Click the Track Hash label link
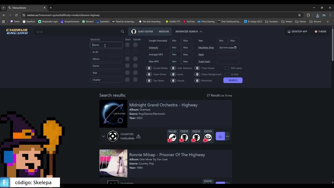 pyautogui.click(x=204, y=62)
